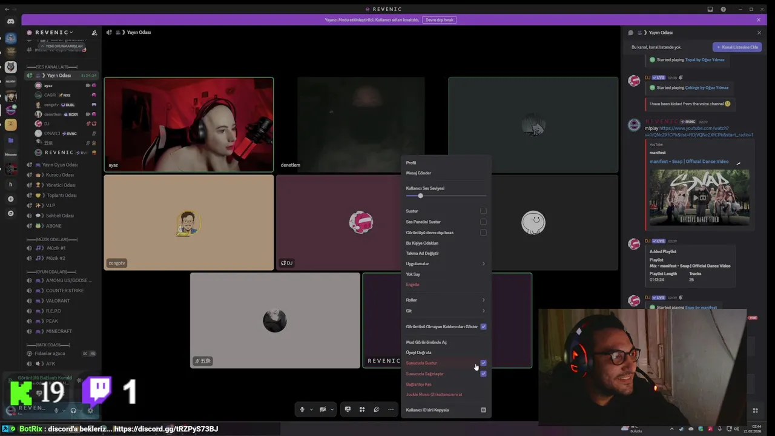Open Discord direct messages home icon
The width and height of the screenshot is (775, 436).
click(10, 21)
